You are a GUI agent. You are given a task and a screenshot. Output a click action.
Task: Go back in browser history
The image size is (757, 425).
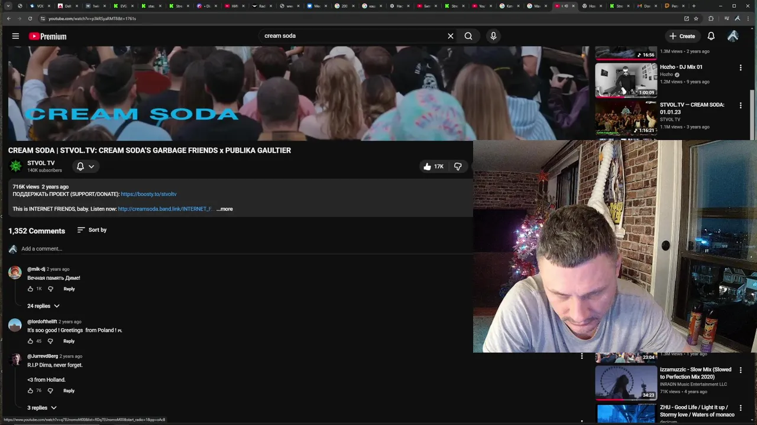pos(8,18)
